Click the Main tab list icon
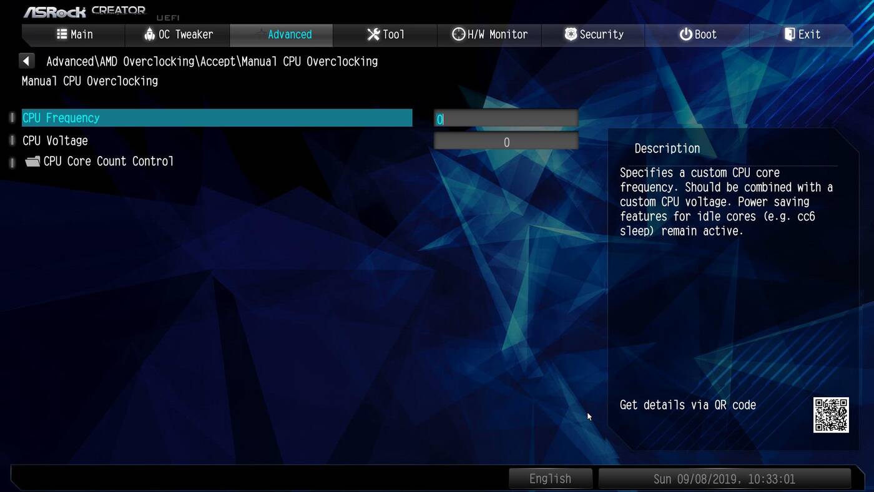This screenshot has width=874, height=492. pos(62,34)
